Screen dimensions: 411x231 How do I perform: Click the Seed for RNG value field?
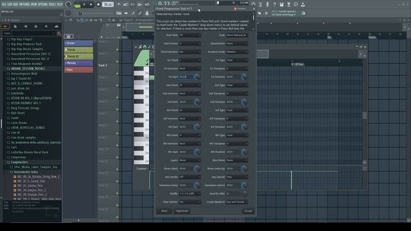pos(233,194)
